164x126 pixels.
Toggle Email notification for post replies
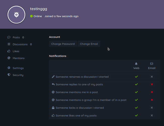152,84
